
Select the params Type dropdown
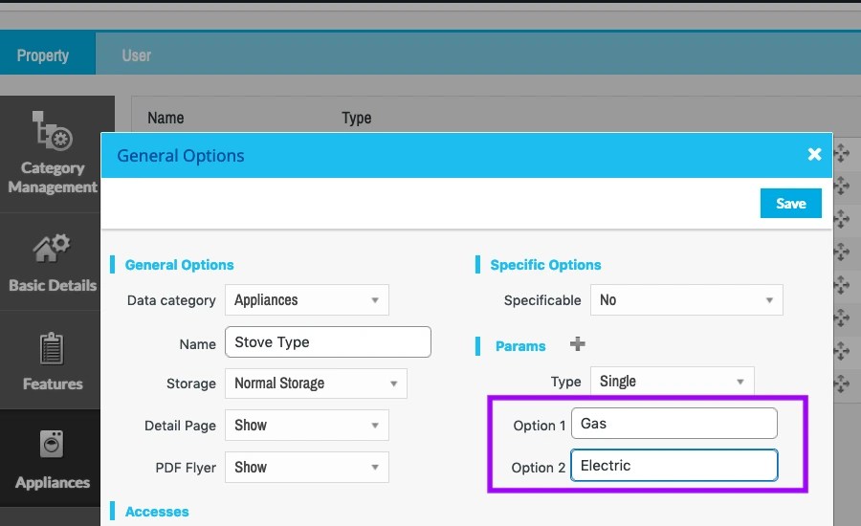pyautogui.click(x=672, y=382)
